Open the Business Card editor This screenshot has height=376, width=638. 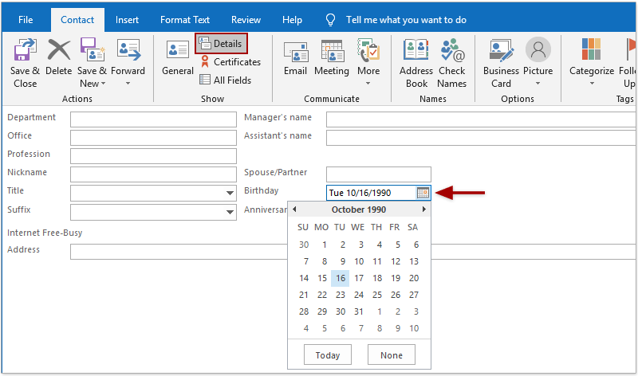(501, 63)
